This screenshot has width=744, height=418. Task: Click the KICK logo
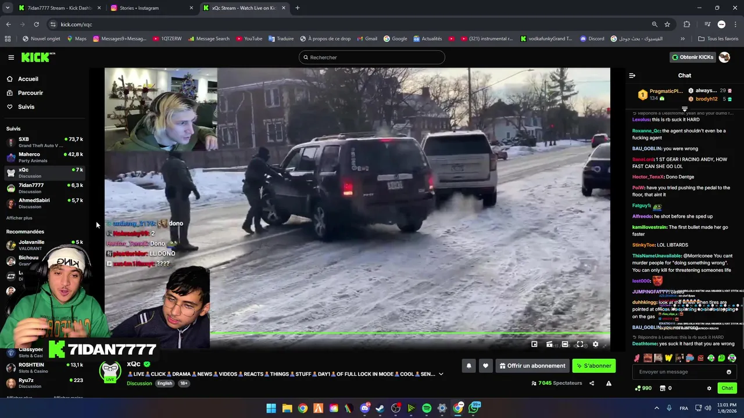(38, 57)
